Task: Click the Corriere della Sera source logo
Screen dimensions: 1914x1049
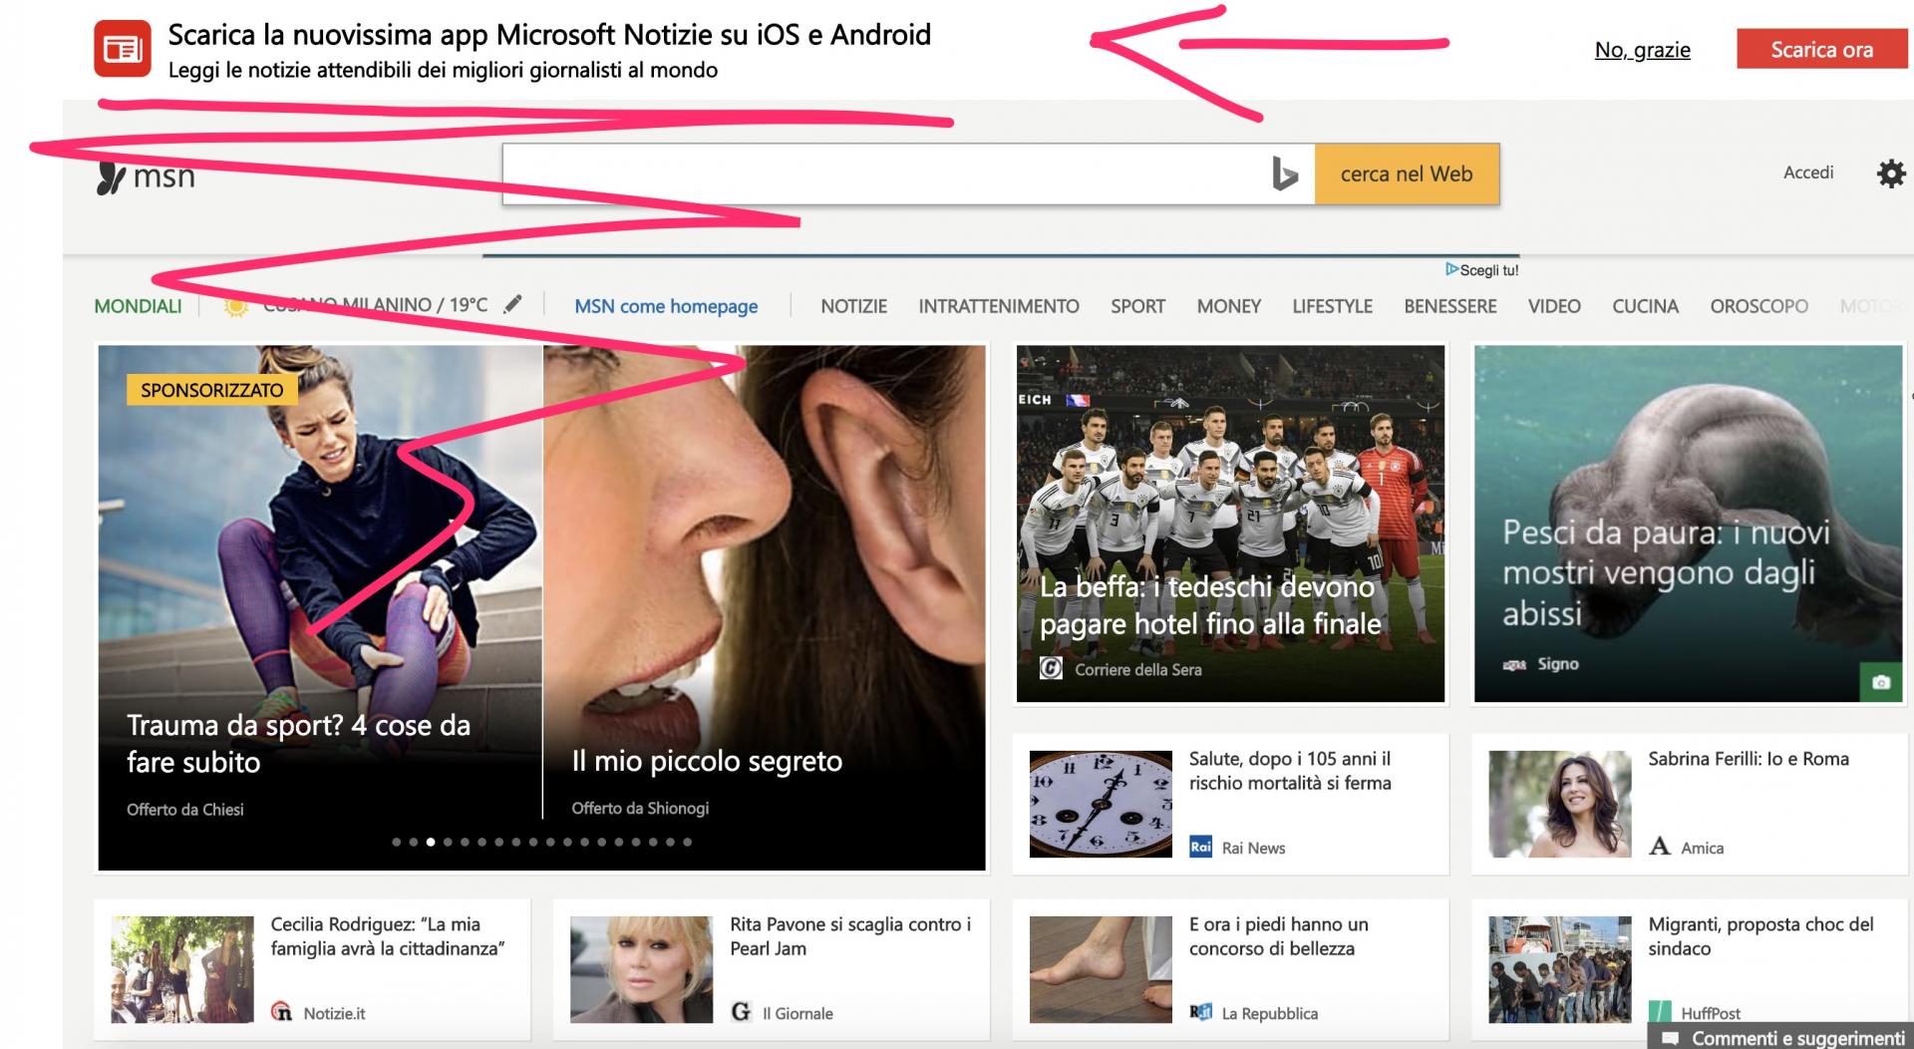Action: [1051, 669]
